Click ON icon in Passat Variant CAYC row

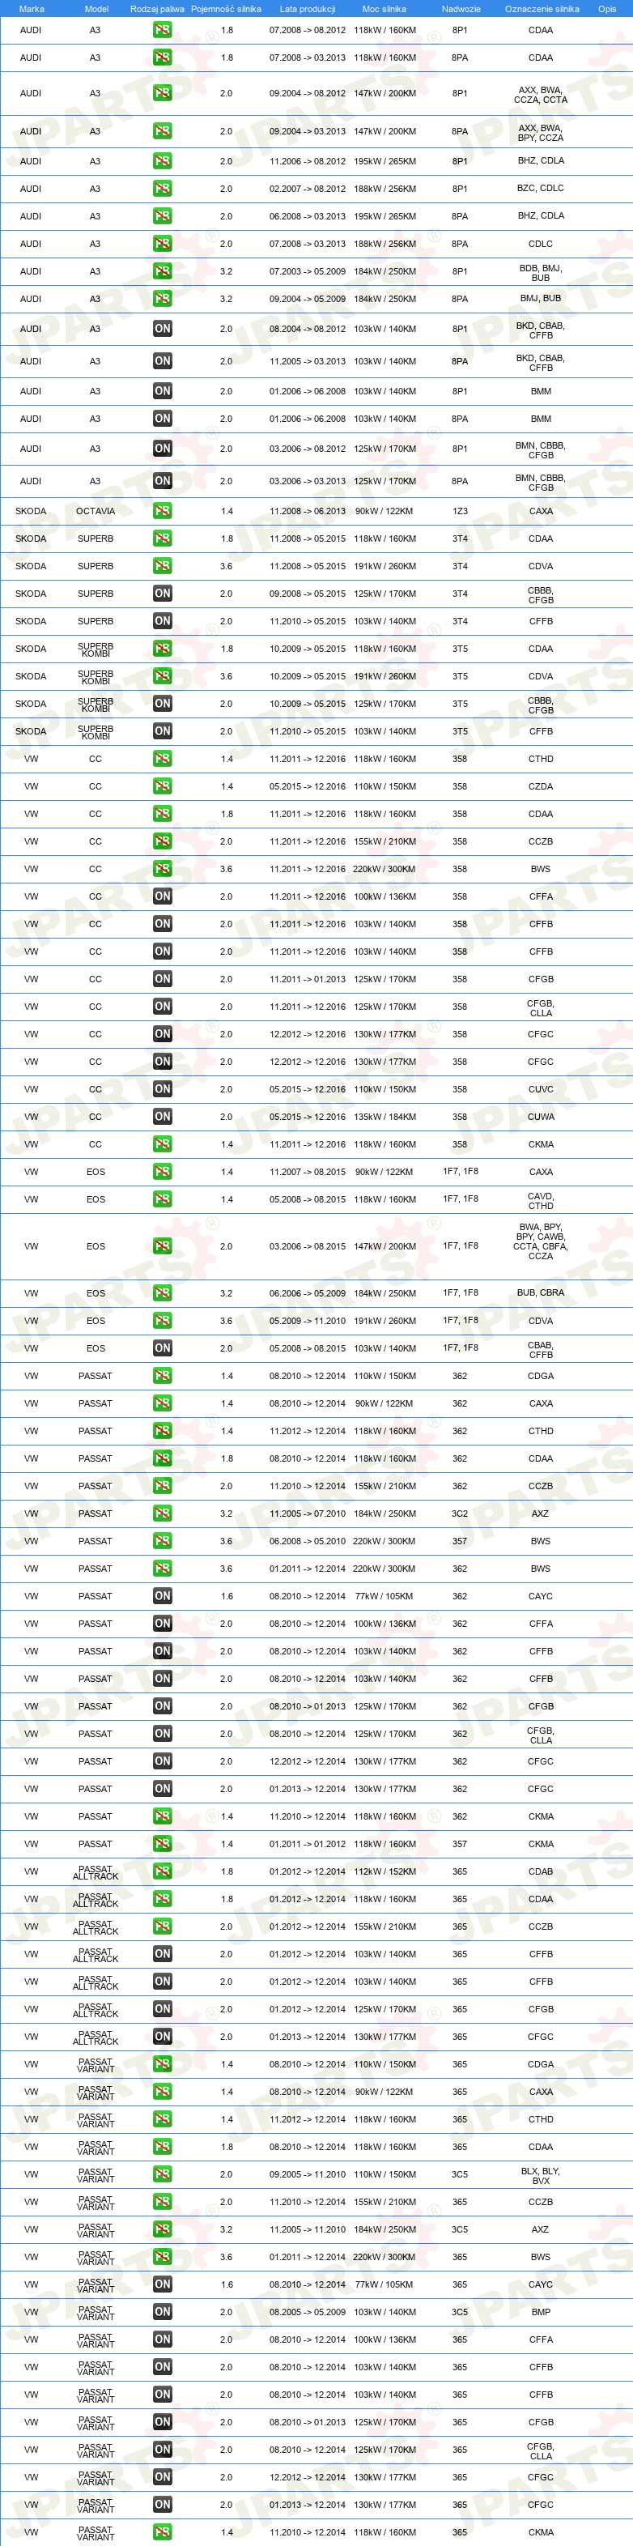(x=162, y=2284)
